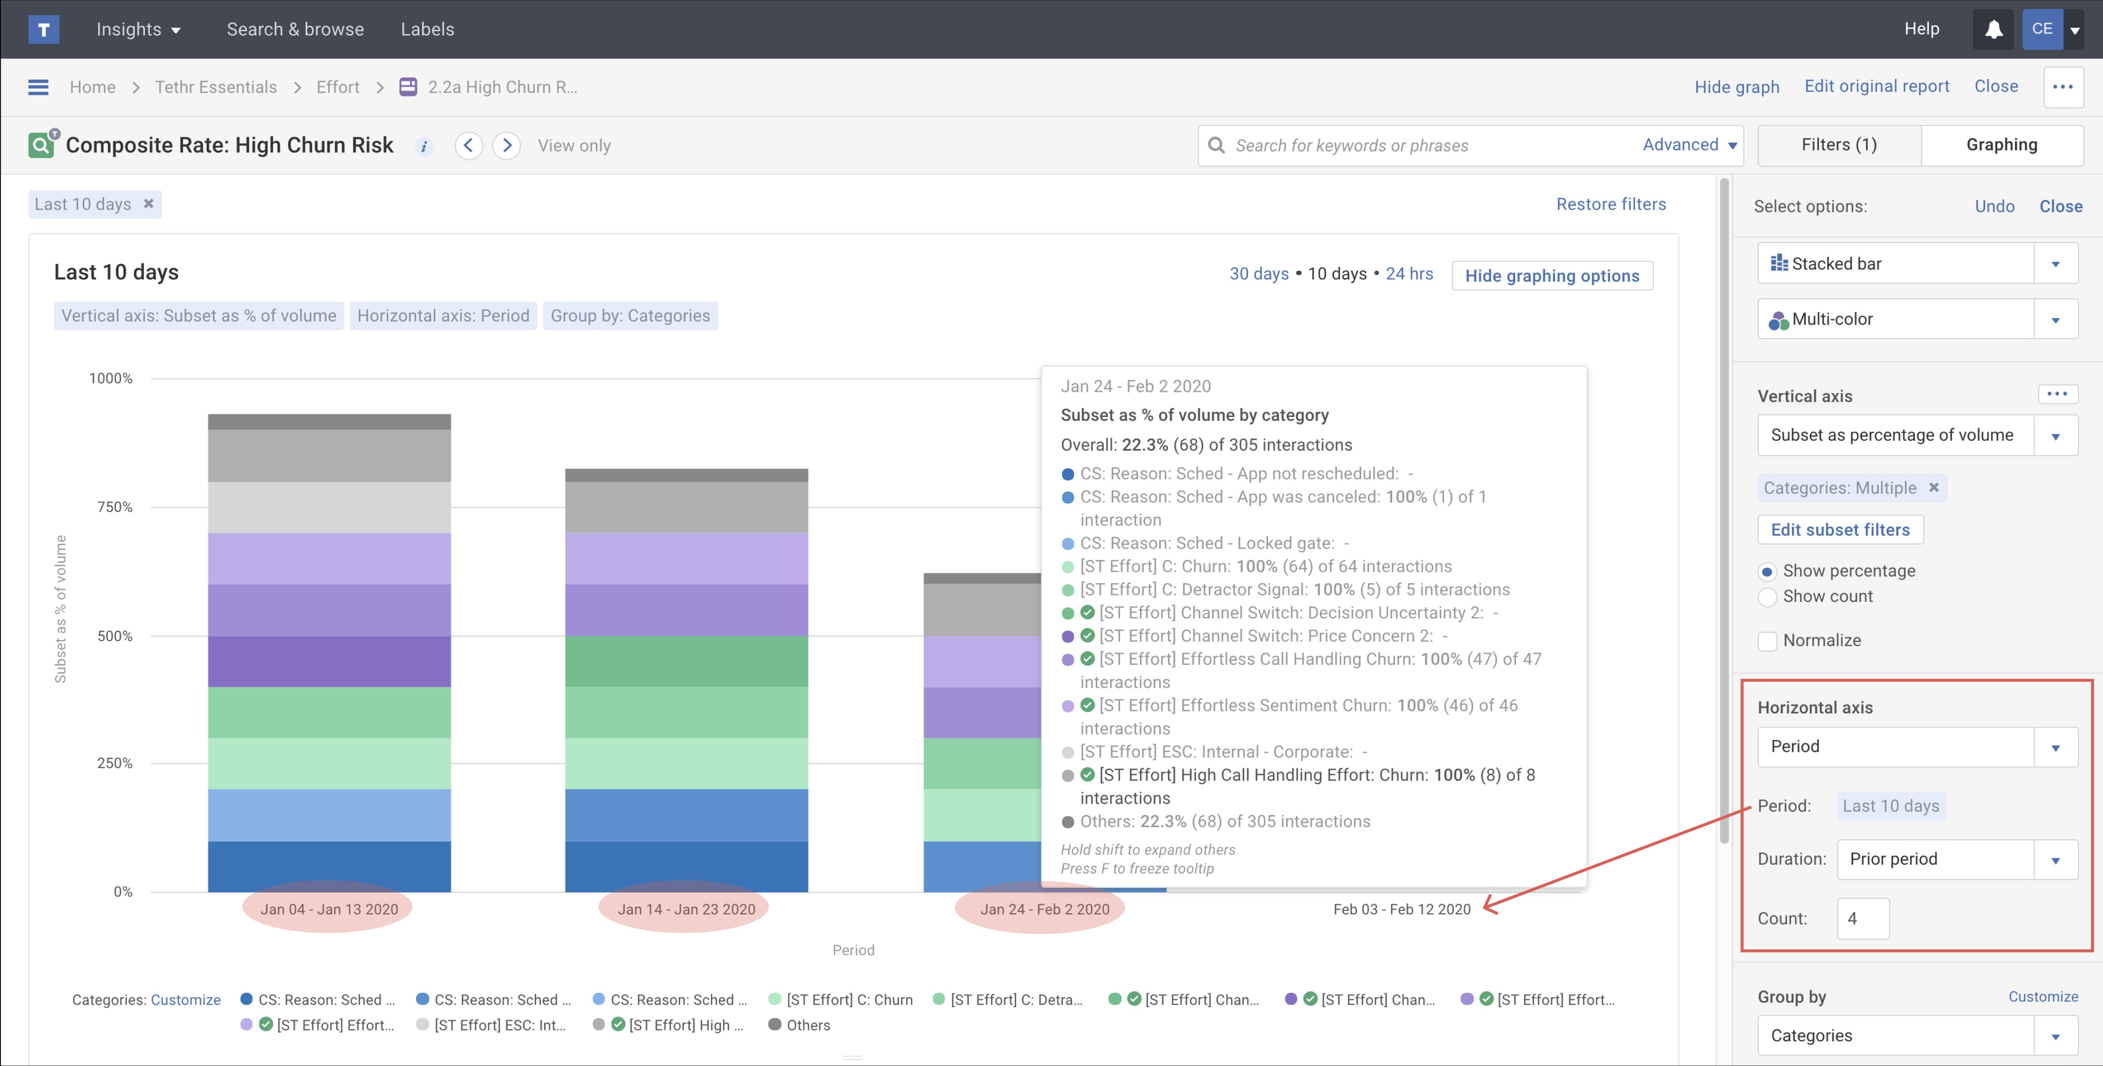The height and width of the screenshot is (1066, 2103).
Task: Select the Show percentage option
Action: point(1768,570)
